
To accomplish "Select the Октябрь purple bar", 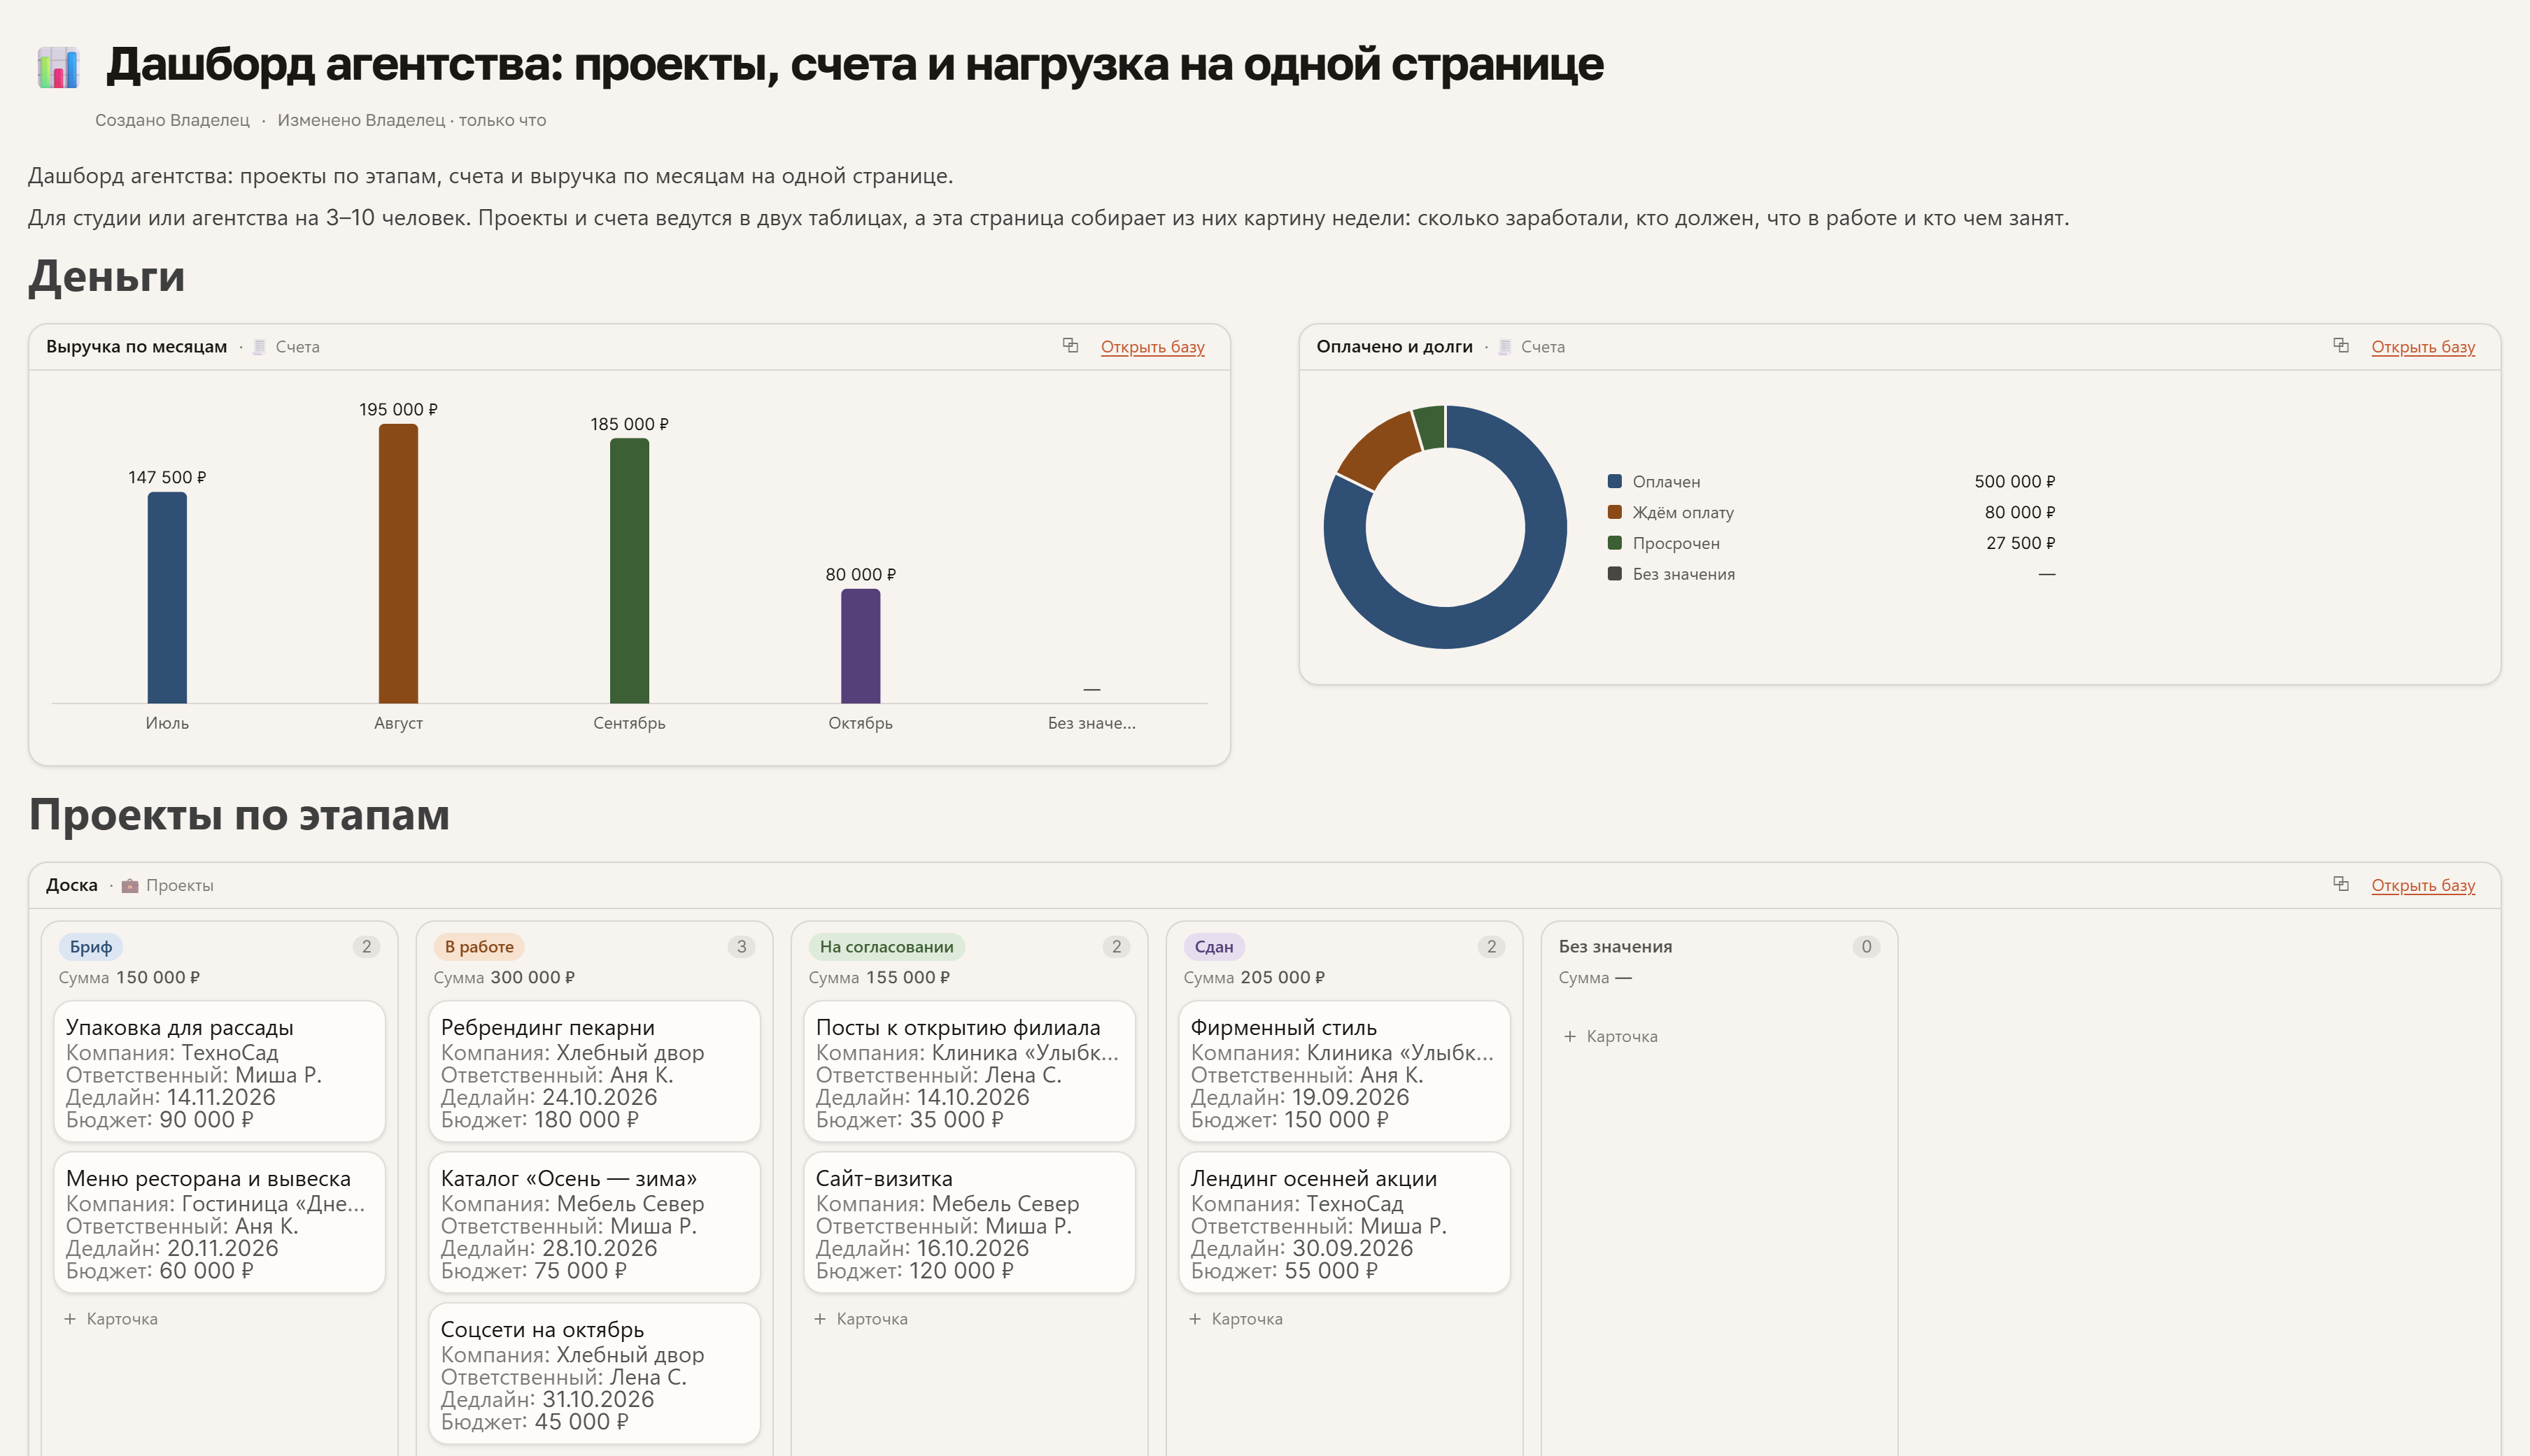I will [861, 645].
